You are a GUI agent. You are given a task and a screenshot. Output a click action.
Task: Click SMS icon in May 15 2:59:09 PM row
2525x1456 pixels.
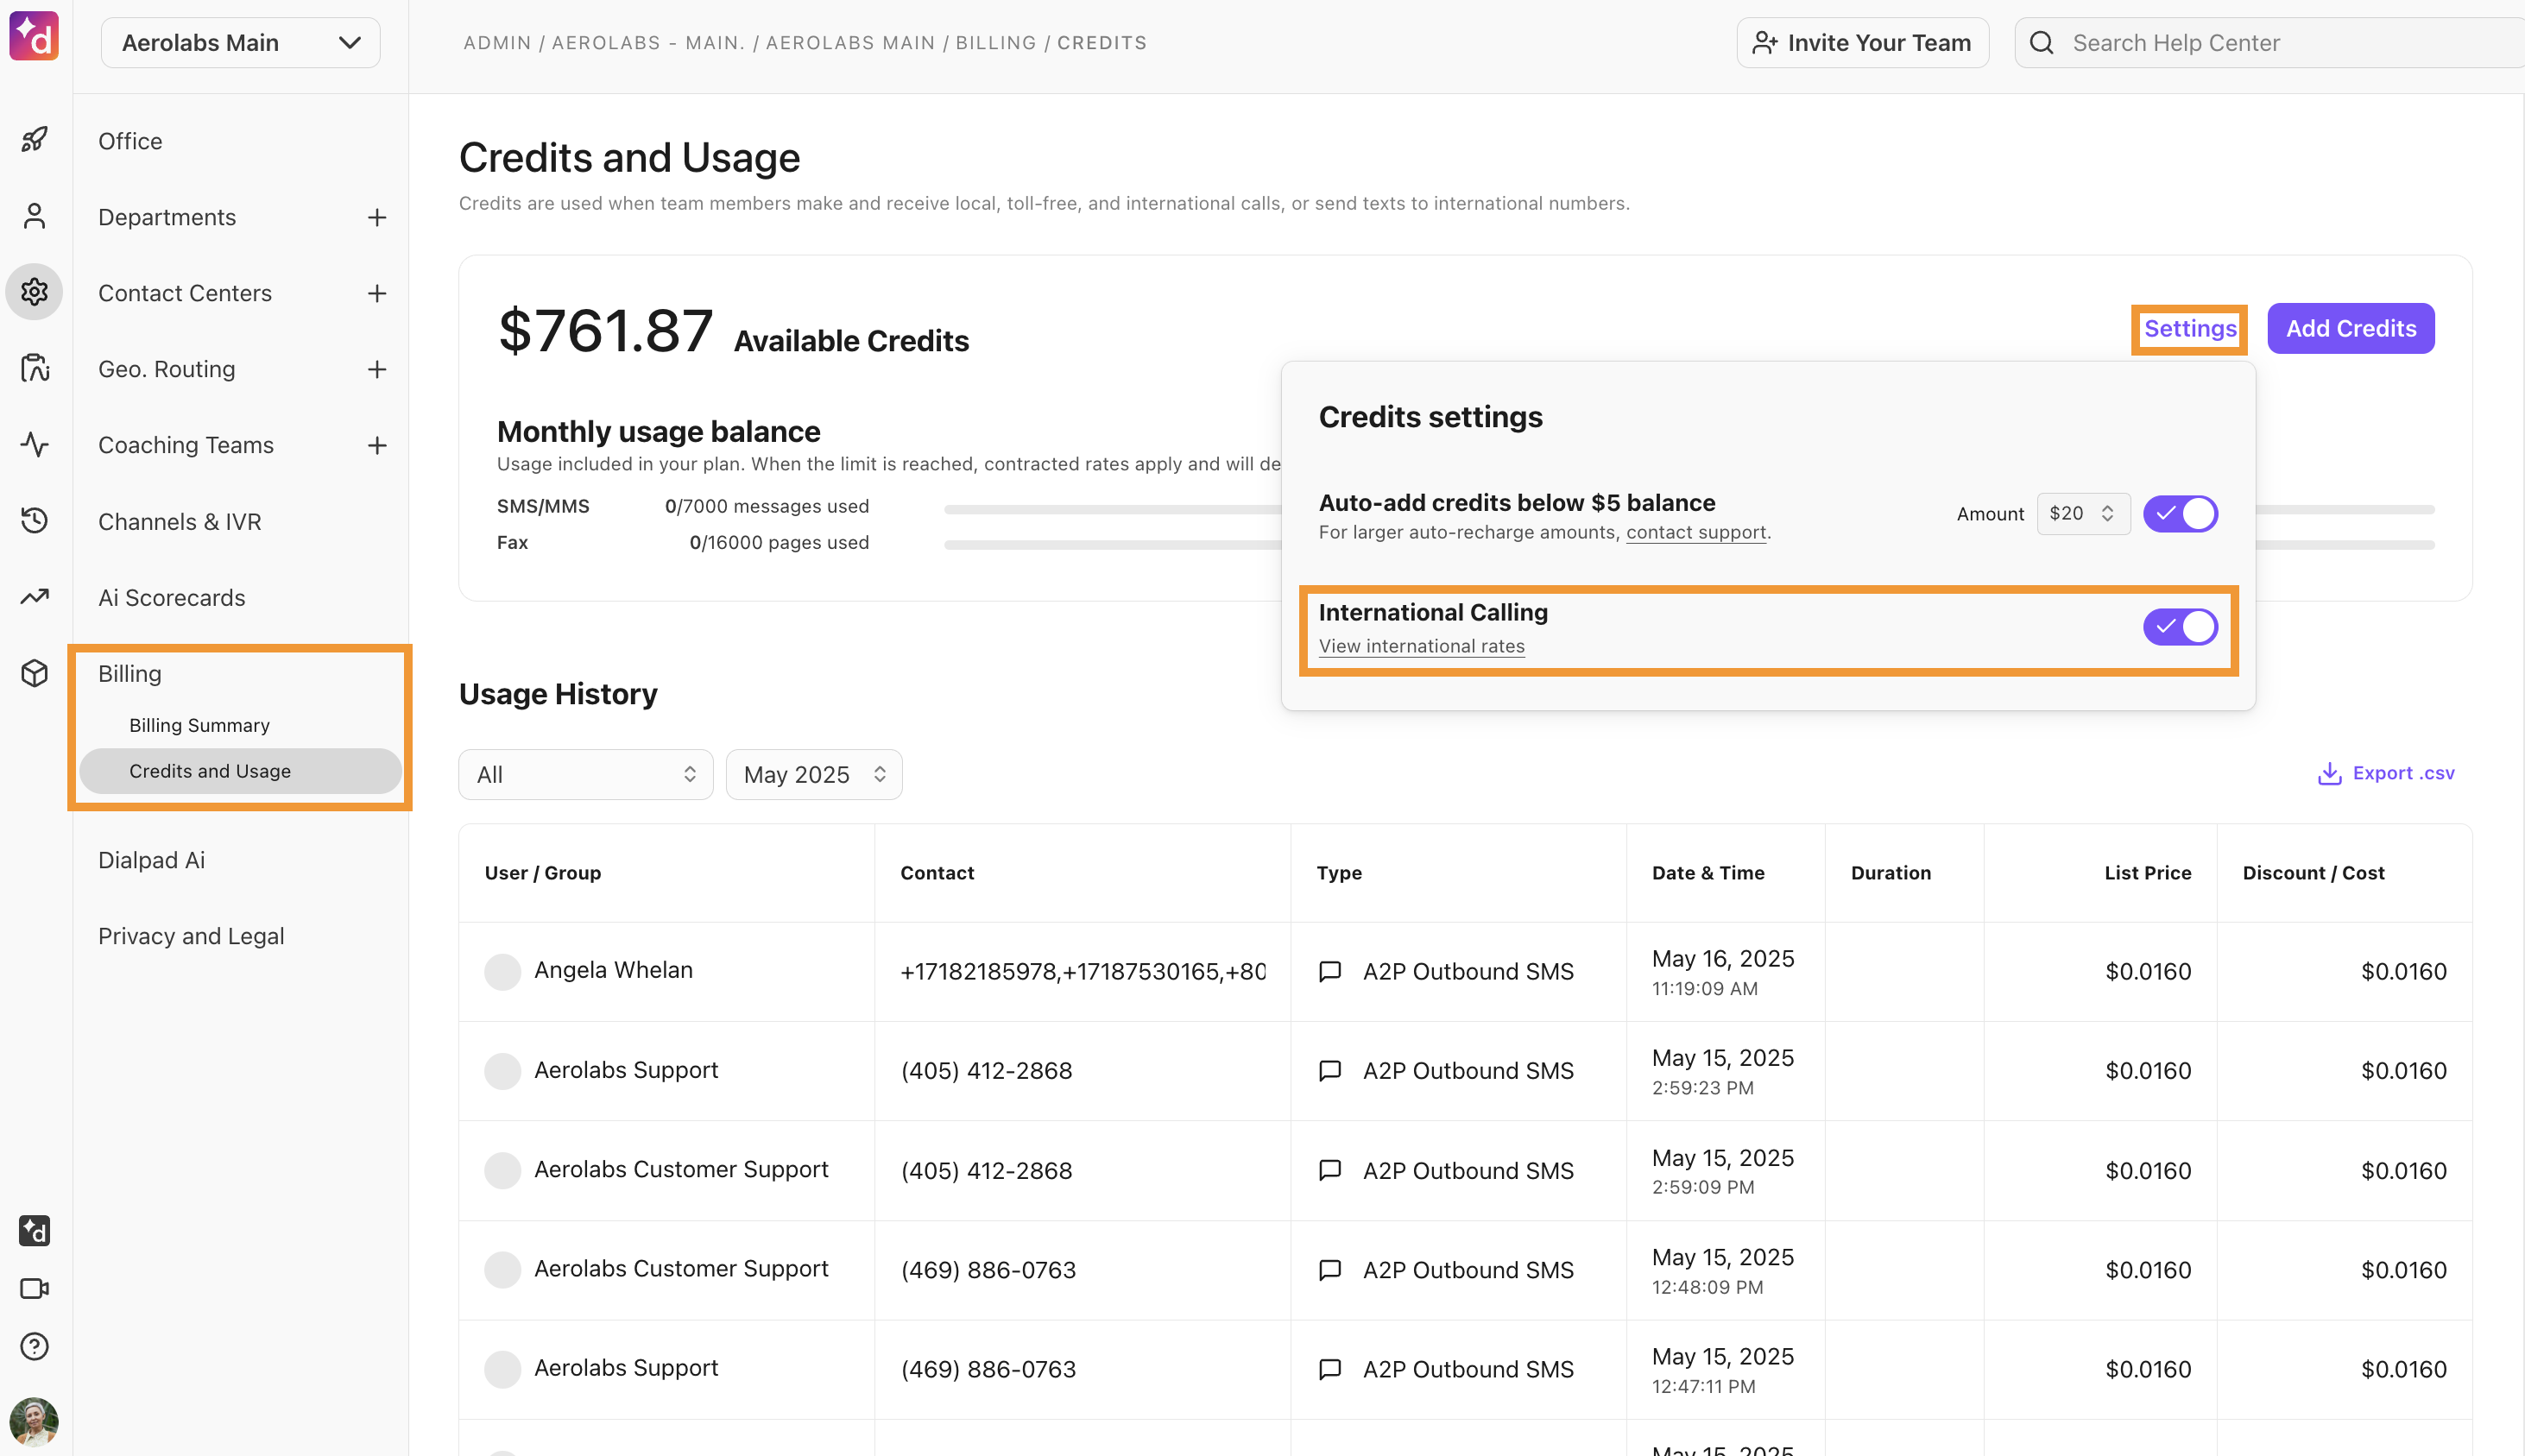(1330, 1170)
